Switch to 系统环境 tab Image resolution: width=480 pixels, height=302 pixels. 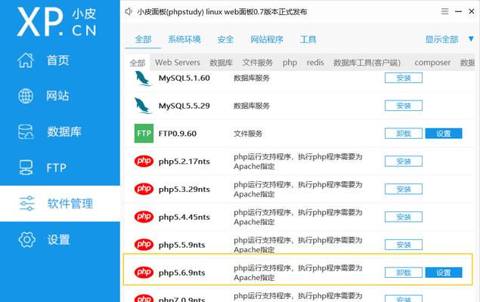184,39
